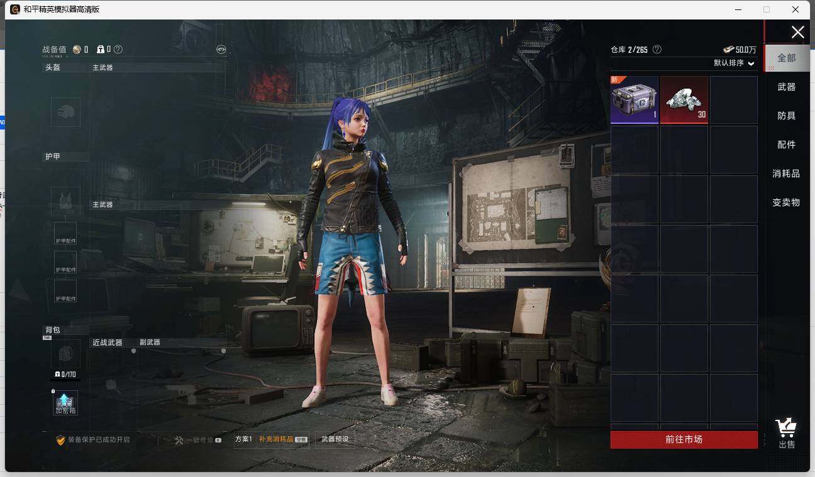Image resolution: width=815 pixels, height=477 pixels.
Task: Switch to the 武器 category tab
Action: 787,87
